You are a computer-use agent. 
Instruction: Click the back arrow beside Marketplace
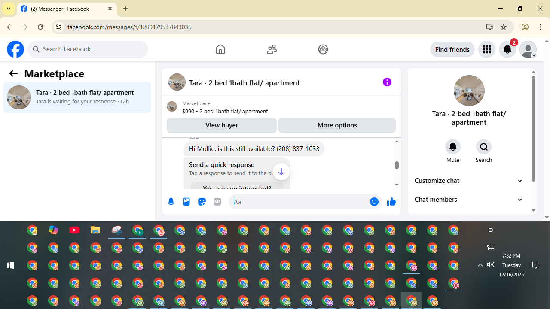(13, 73)
